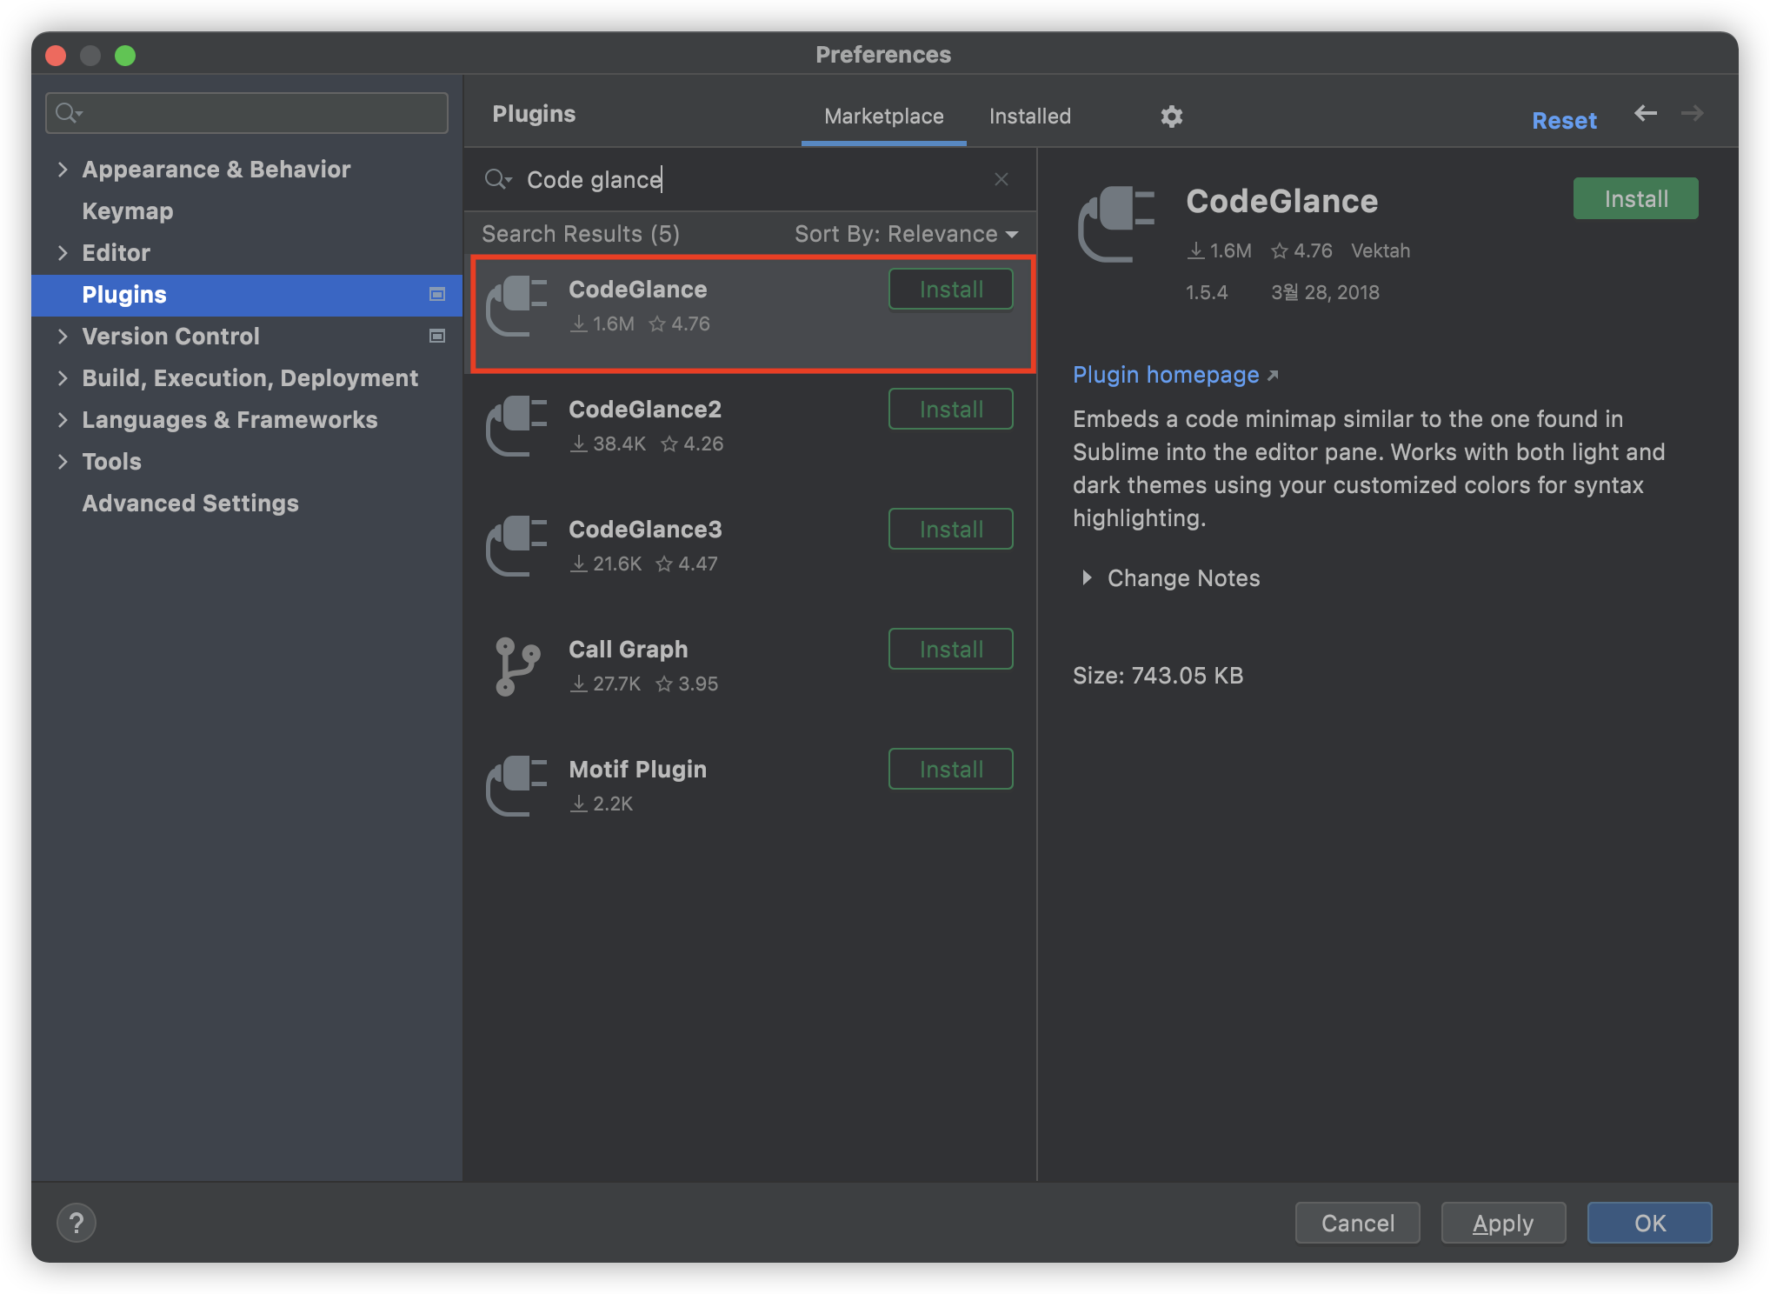This screenshot has height=1294, width=1770.
Task: Click the Reset link
Action: click(x=1564, y=121)
